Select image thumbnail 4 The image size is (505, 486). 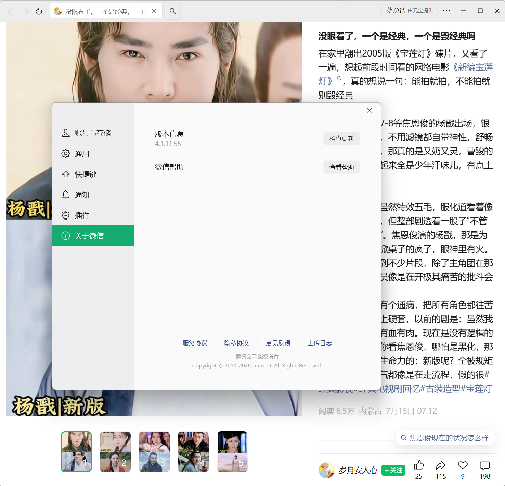tap(193, 452)
